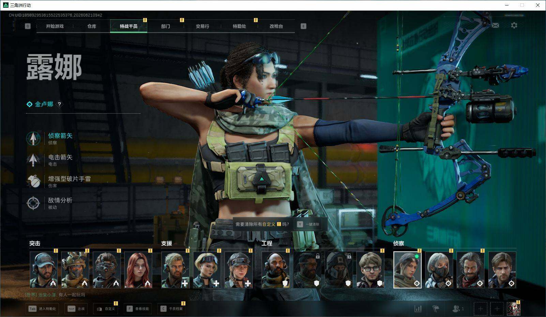This screenshot has height=317, width=546.
Task: Switch to the 仓库 tab
Action: click(92, 26)
